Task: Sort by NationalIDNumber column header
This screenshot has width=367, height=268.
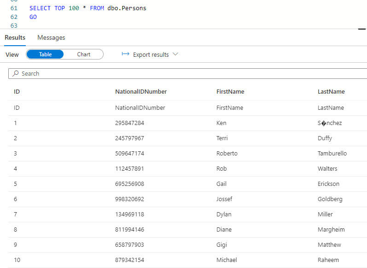Action: [141, 92]
